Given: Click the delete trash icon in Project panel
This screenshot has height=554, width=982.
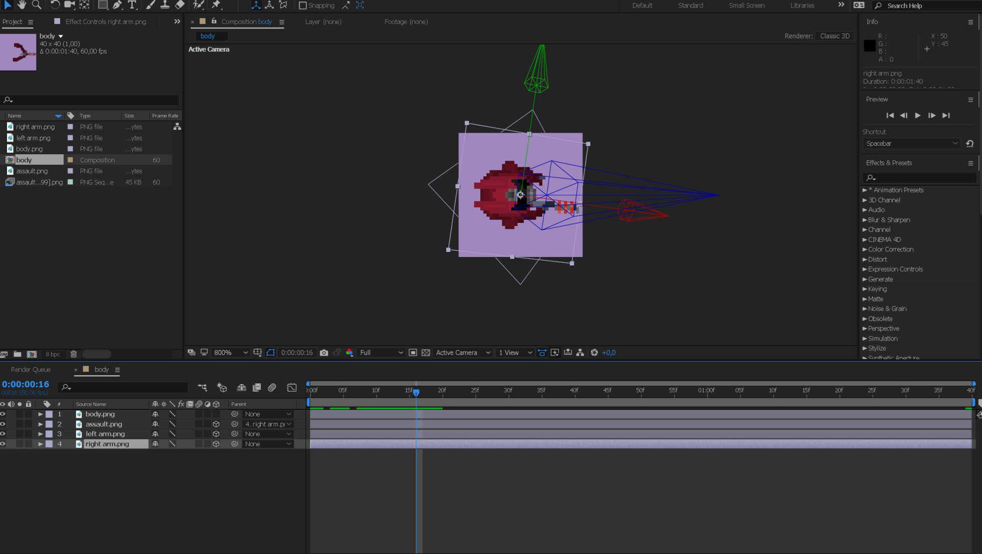Looking at the screenshot, I should (74, 354).
